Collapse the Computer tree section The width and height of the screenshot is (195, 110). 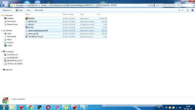click(2, 52)
